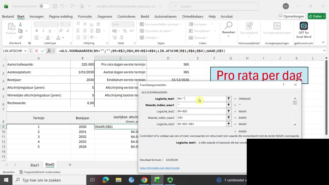Click the Save disk icon in title bar
Screen dimensions: 329x185
point(55,6)
